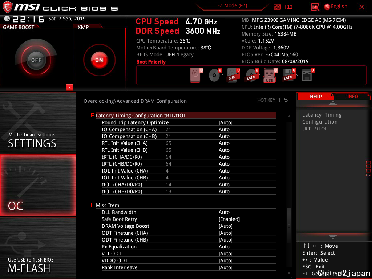
Task: Select RTL Init Value (CHB) row
Action: 189,150
